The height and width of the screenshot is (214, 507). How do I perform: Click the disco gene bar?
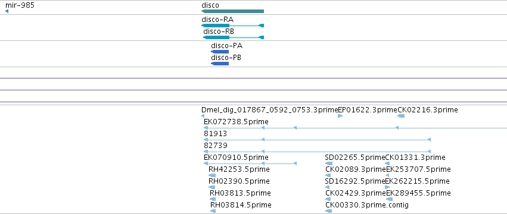pyautogui.click(x=232, y=11)
